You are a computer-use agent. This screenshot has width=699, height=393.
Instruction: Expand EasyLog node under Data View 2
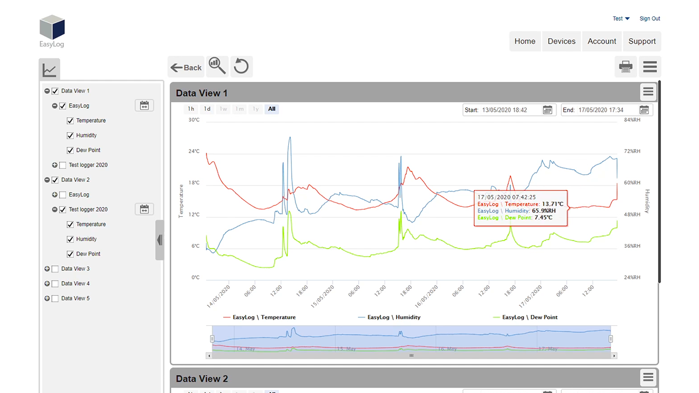pos(55,194)
